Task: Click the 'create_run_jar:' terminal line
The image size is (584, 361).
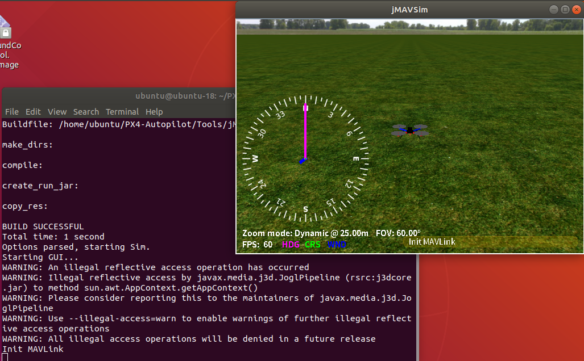Action: point(40,186)
